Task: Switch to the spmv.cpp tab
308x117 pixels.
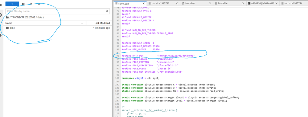Action: [130, 3]
